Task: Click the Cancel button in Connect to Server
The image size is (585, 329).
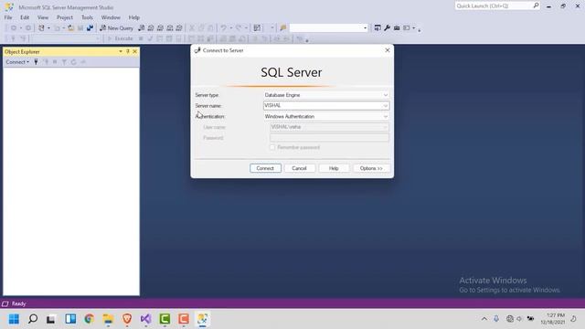Action: (299, 168)
